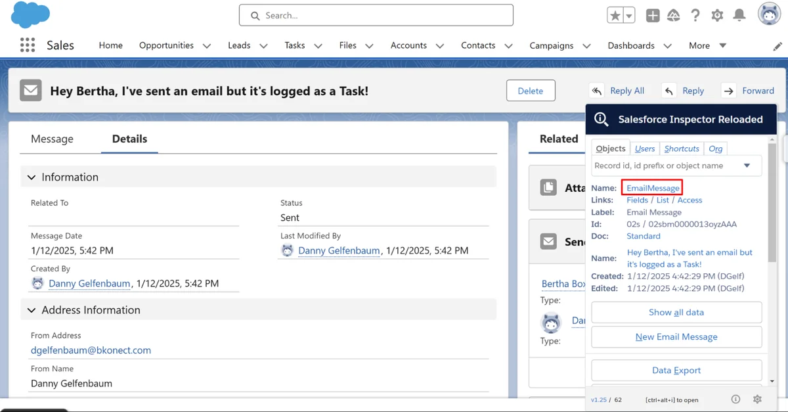Expand the Accounts chevron menu
Viewport: 788px width, 412px height.
pyautogui.click(x=440, y=46)
